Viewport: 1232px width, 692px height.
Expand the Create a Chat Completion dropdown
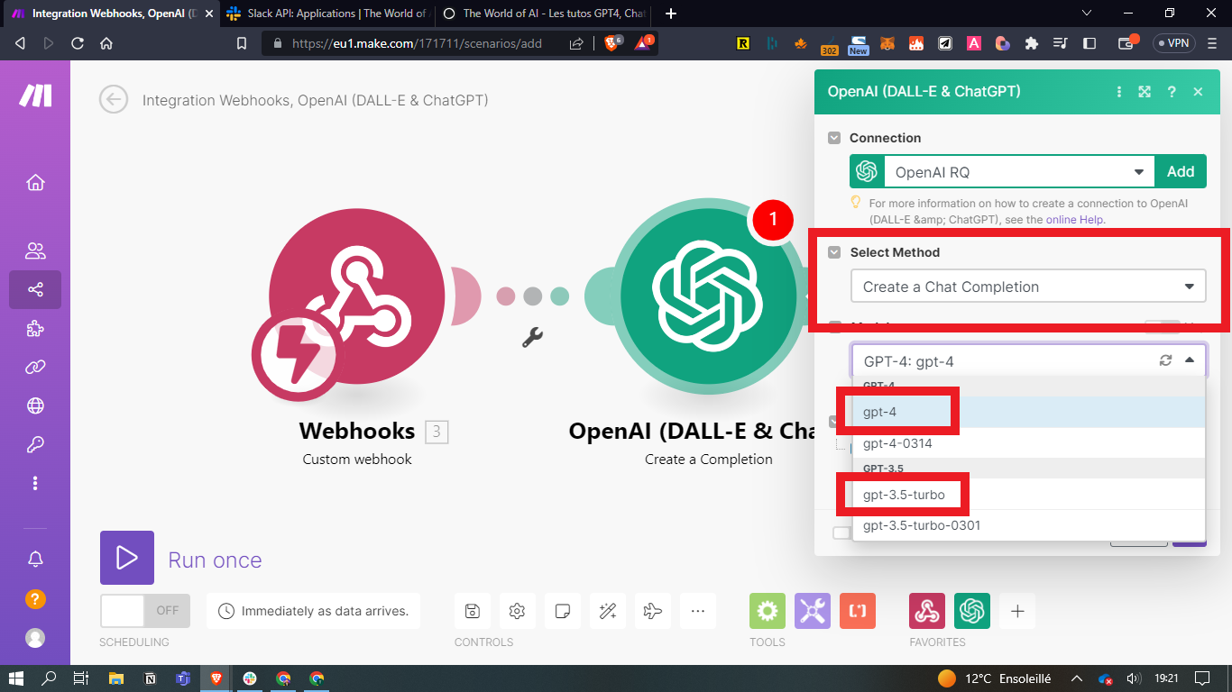point(1028,287)
